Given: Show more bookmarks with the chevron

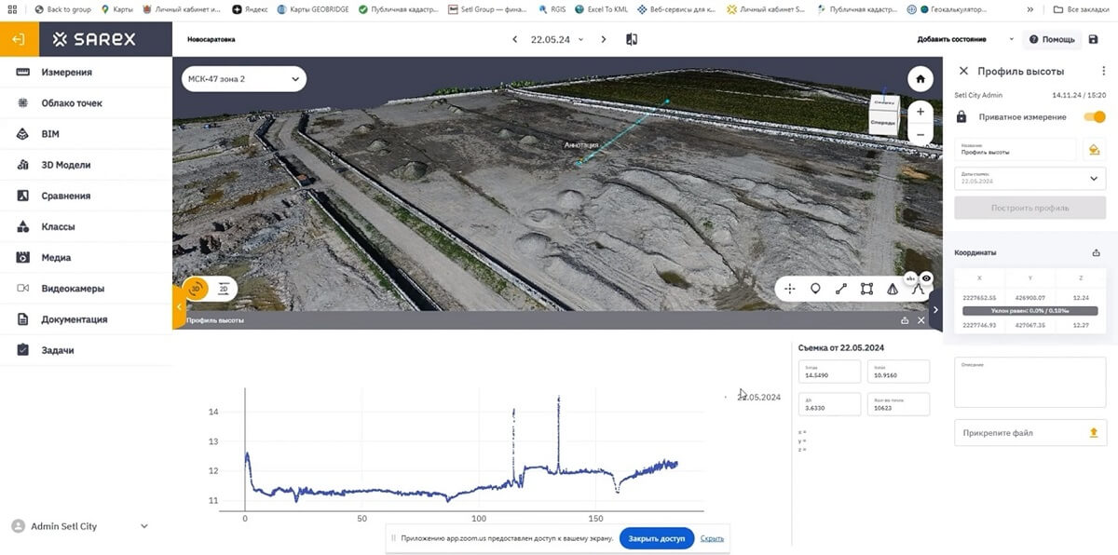Looking at the screenshot, I should click(x=1029, y=9).
